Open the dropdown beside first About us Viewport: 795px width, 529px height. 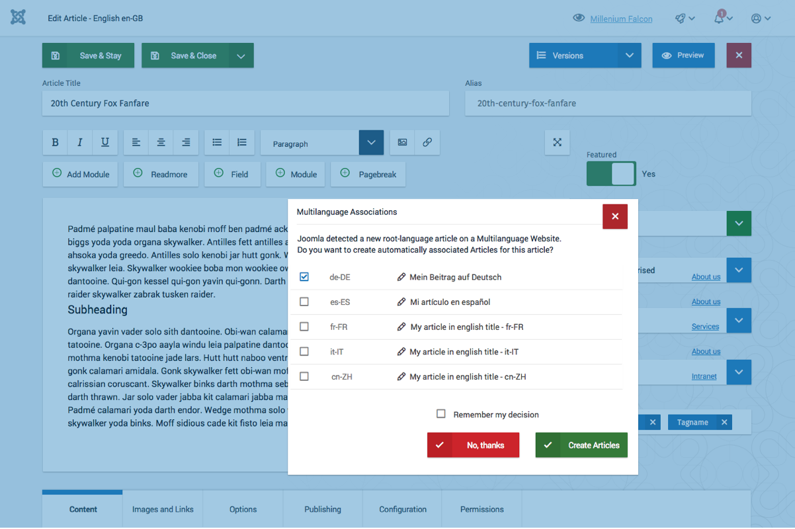coord(739,270)
